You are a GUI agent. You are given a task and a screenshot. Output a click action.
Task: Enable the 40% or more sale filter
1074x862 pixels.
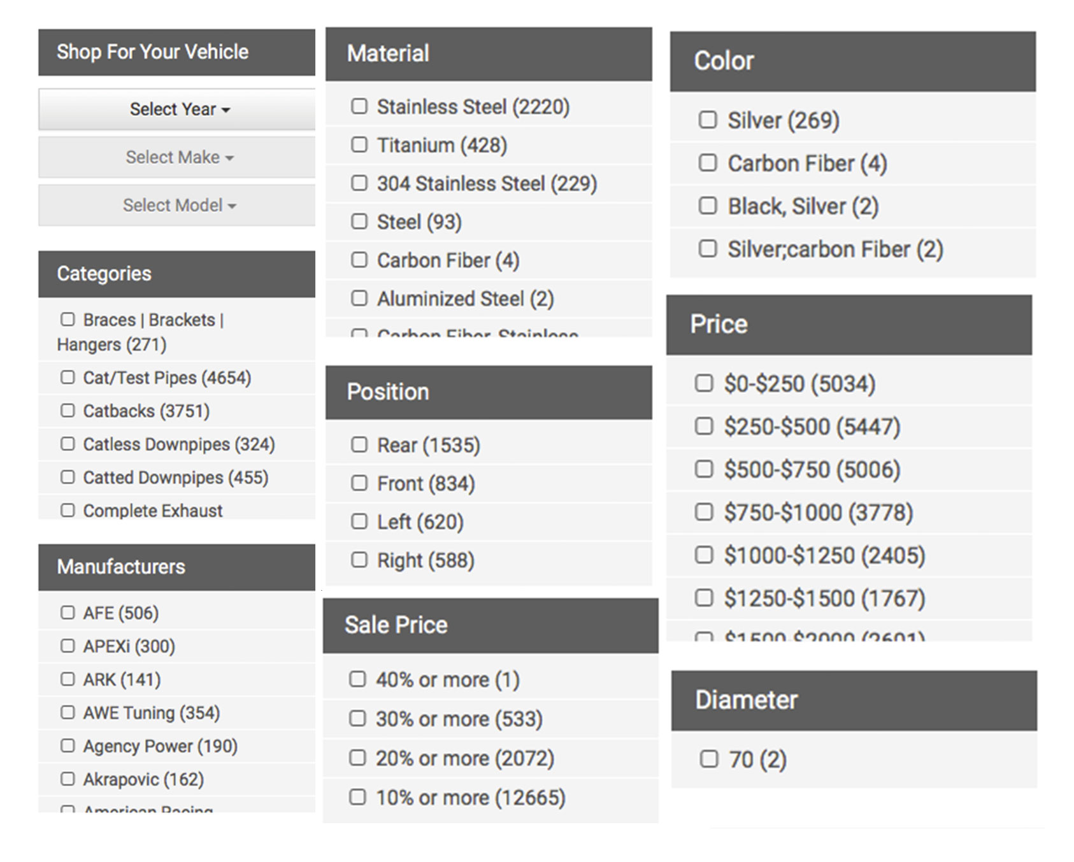tap(357, 679)
